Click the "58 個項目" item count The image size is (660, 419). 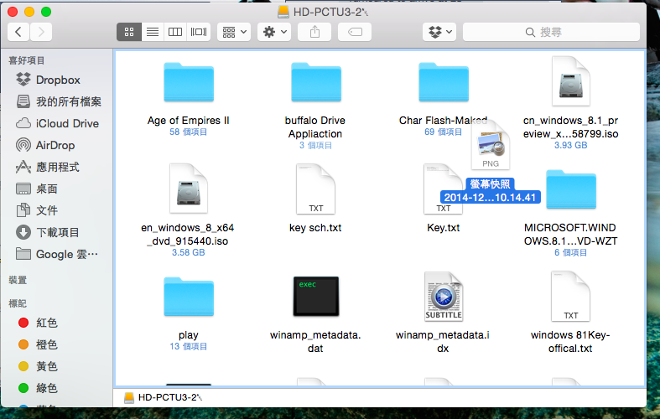coord(188,132)
